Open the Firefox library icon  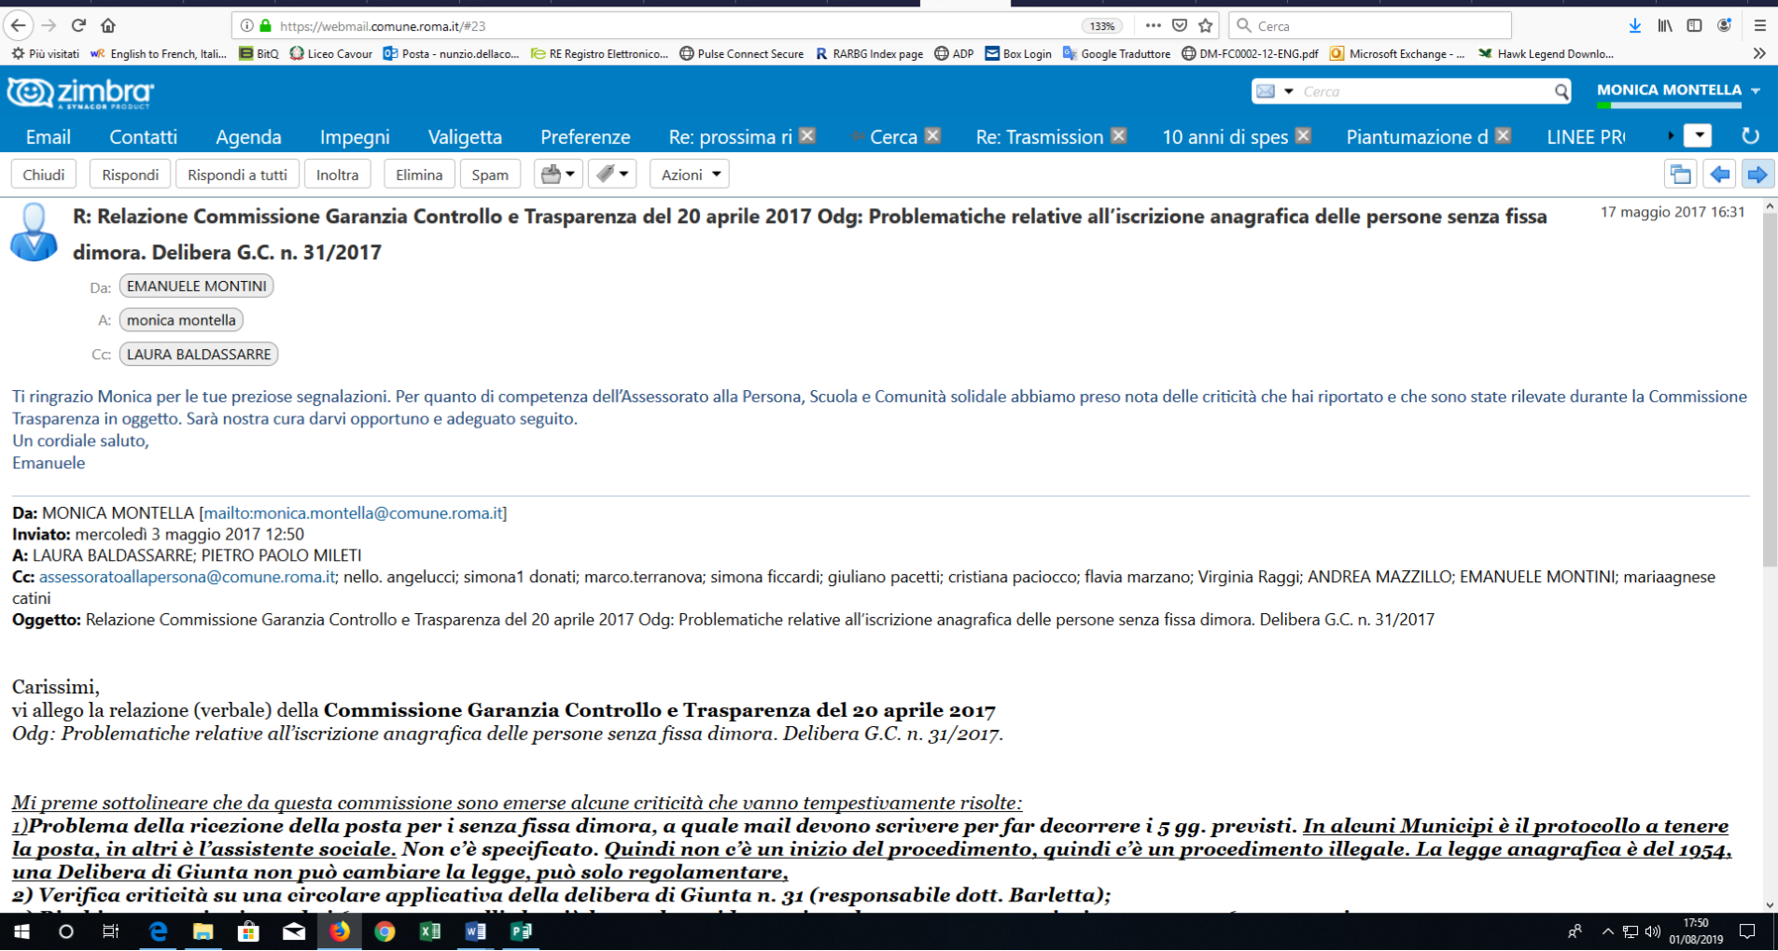[x=1665, y=26]
